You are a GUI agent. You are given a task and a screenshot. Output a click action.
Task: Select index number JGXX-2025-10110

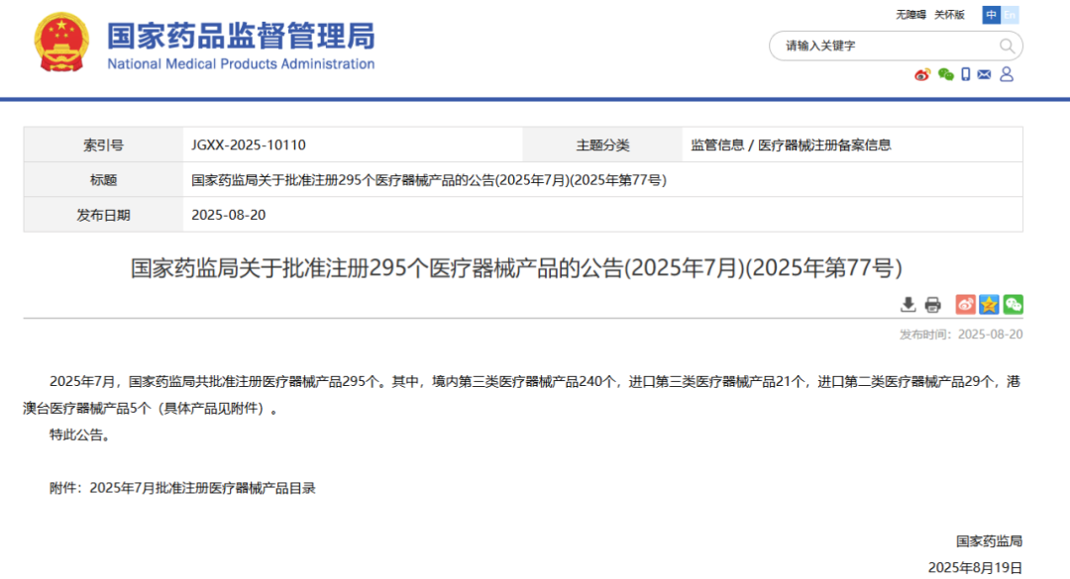249,145
